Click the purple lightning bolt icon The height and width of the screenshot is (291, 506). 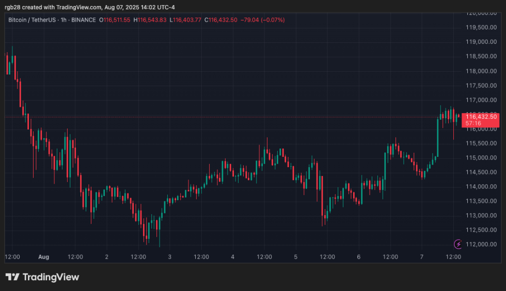coord(457,244)
